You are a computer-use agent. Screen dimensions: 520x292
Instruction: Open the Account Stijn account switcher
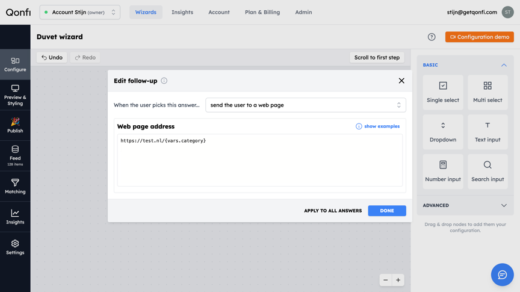[x=80, y=12]
